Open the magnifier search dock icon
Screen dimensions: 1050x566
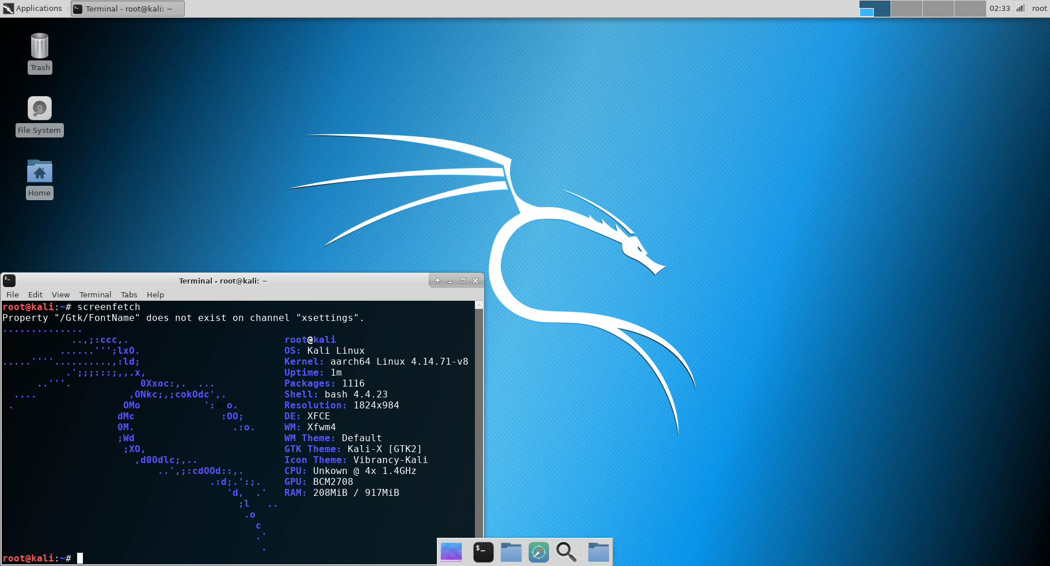click(566, 552)
